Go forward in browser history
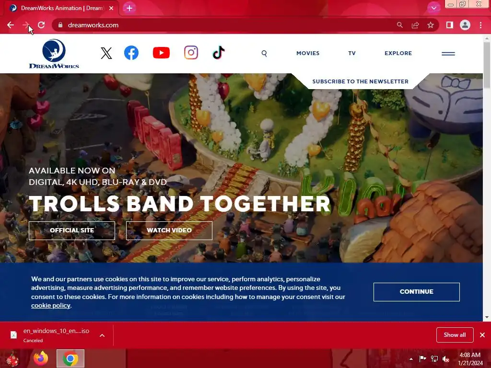This screenshot has height=368, width=491. pyautogui.click(x=26, y=25)
